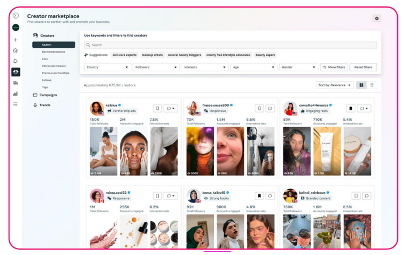This screenshot has width=406, height=255.
Task: Bookmark the kaiblue creator card
Action: coord(157,109)
